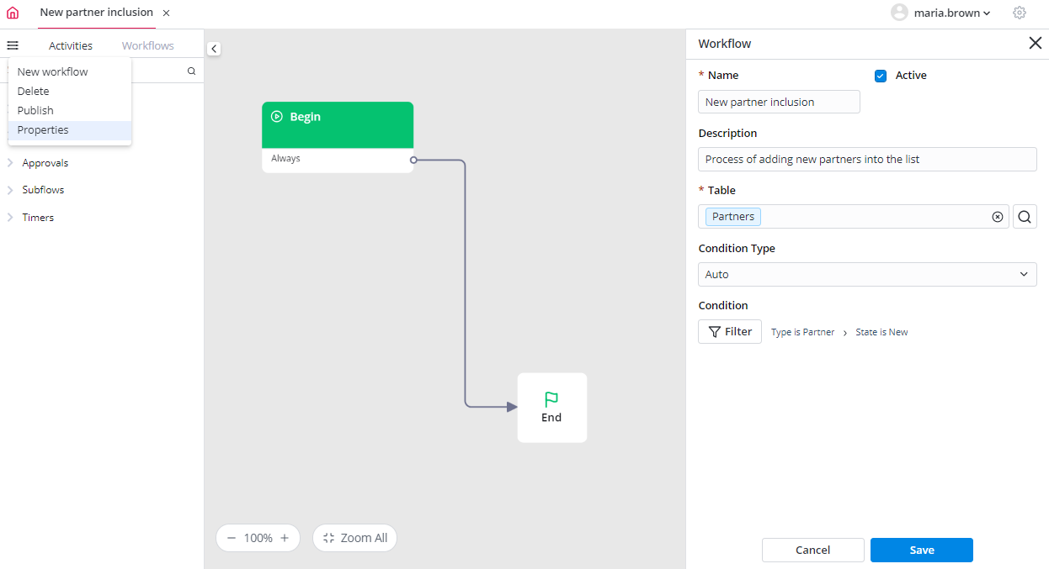Click the Zoom All button
Image resolution: width=1049 pixels, height=569 pixels.
coord(354,538)
